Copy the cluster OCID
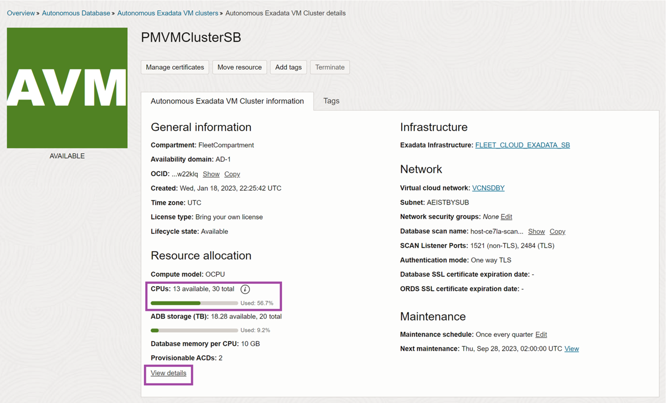666x403 pixels. click(232, 174)
